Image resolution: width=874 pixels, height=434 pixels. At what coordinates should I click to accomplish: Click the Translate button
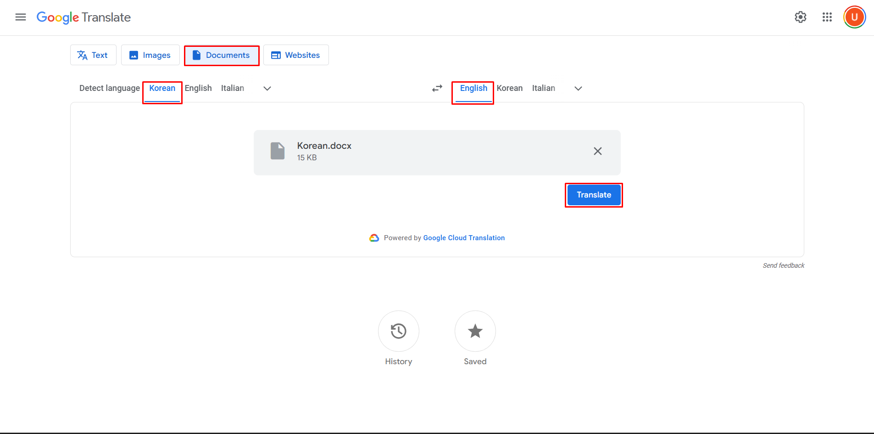pos(593,195)
